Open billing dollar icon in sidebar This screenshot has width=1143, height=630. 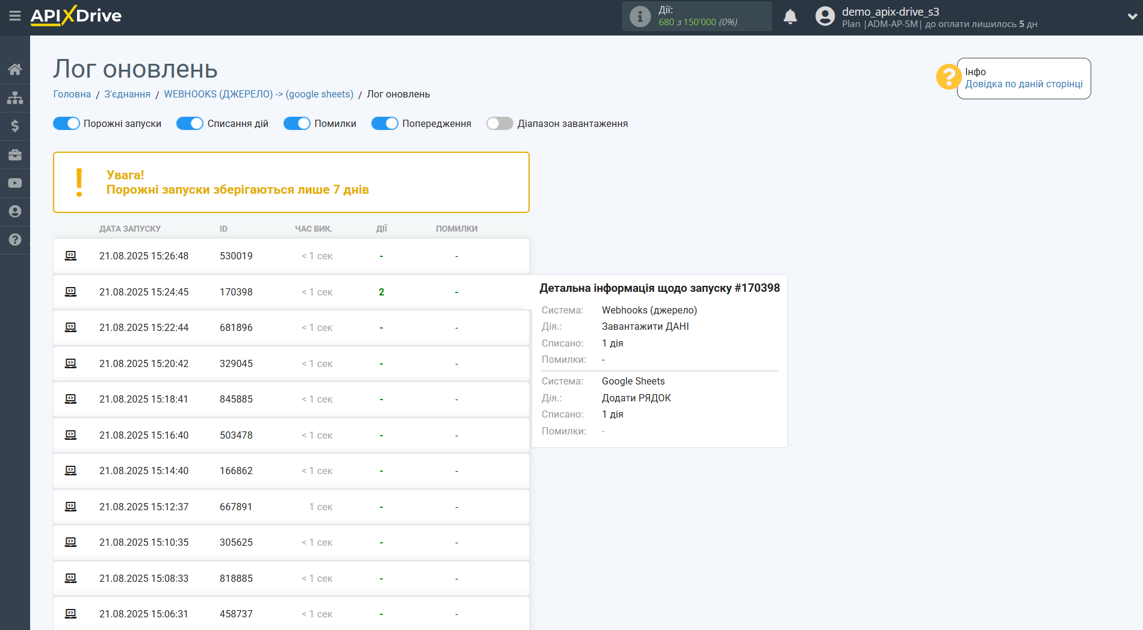tap(15, 126)
